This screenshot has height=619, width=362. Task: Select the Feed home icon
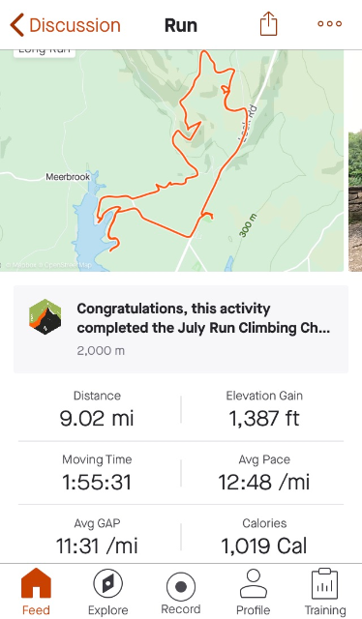(36, 582)
